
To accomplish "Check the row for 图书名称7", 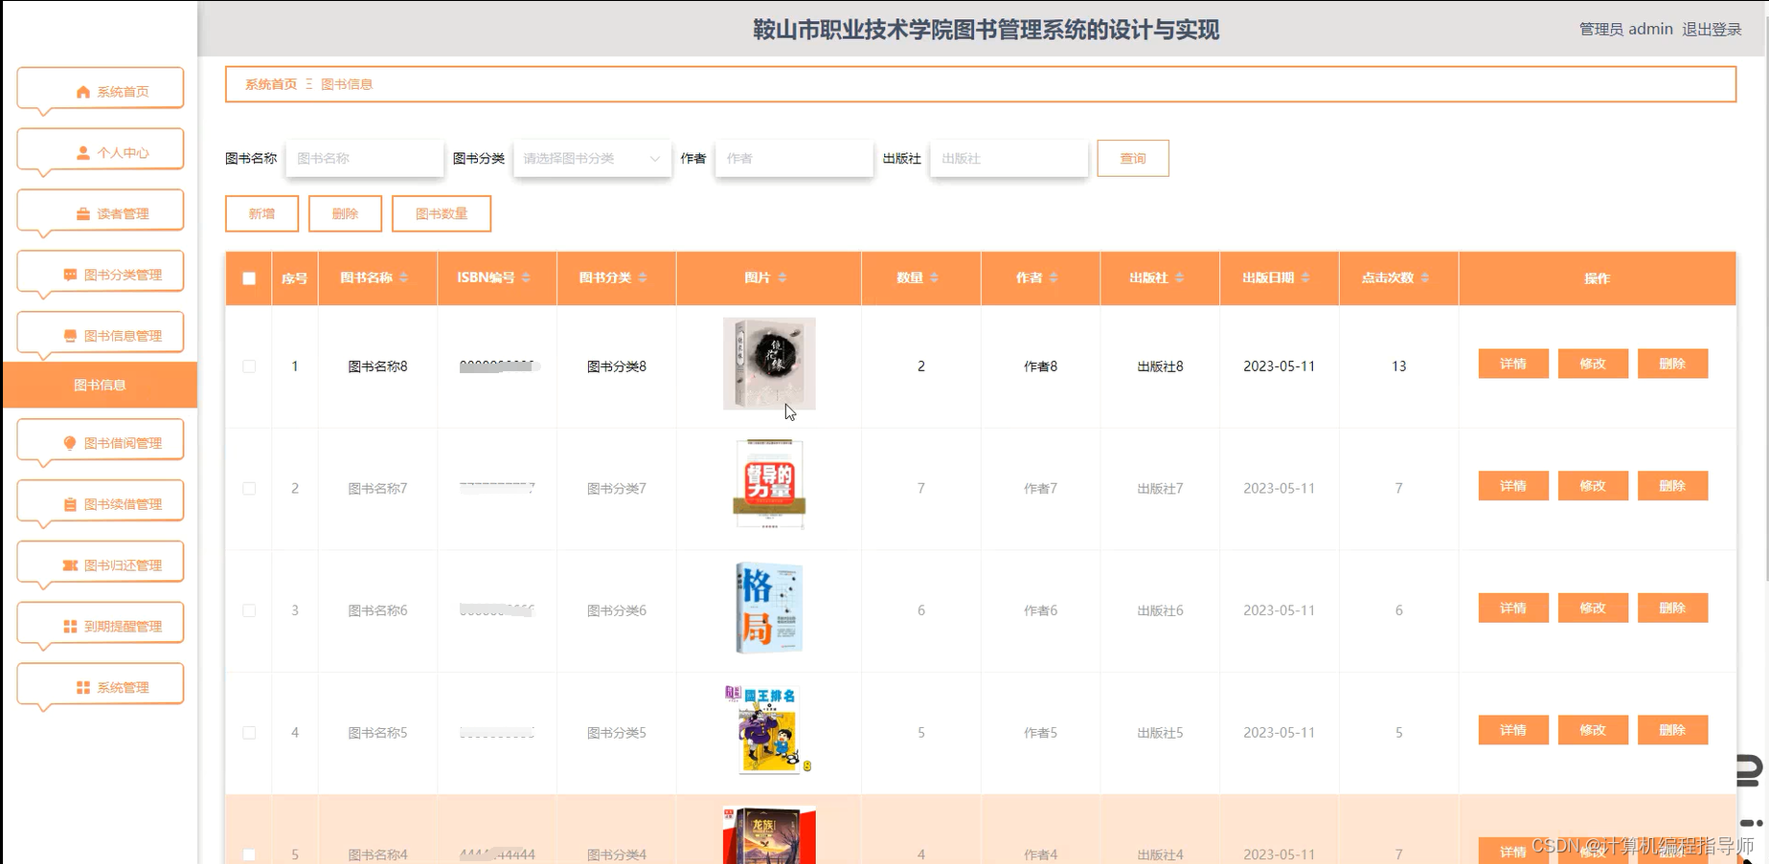I will point(249,489).
